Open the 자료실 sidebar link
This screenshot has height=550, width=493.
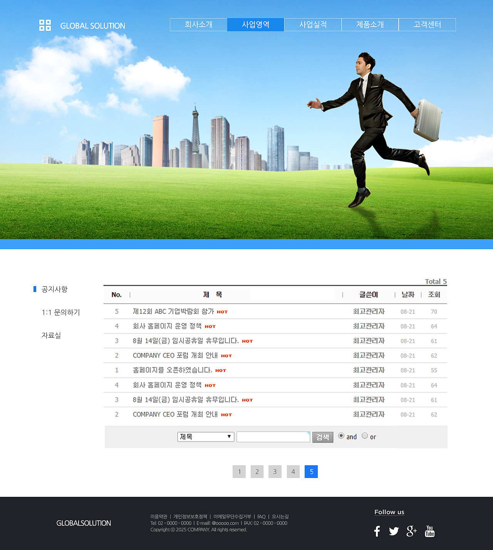tap(51, 335)
